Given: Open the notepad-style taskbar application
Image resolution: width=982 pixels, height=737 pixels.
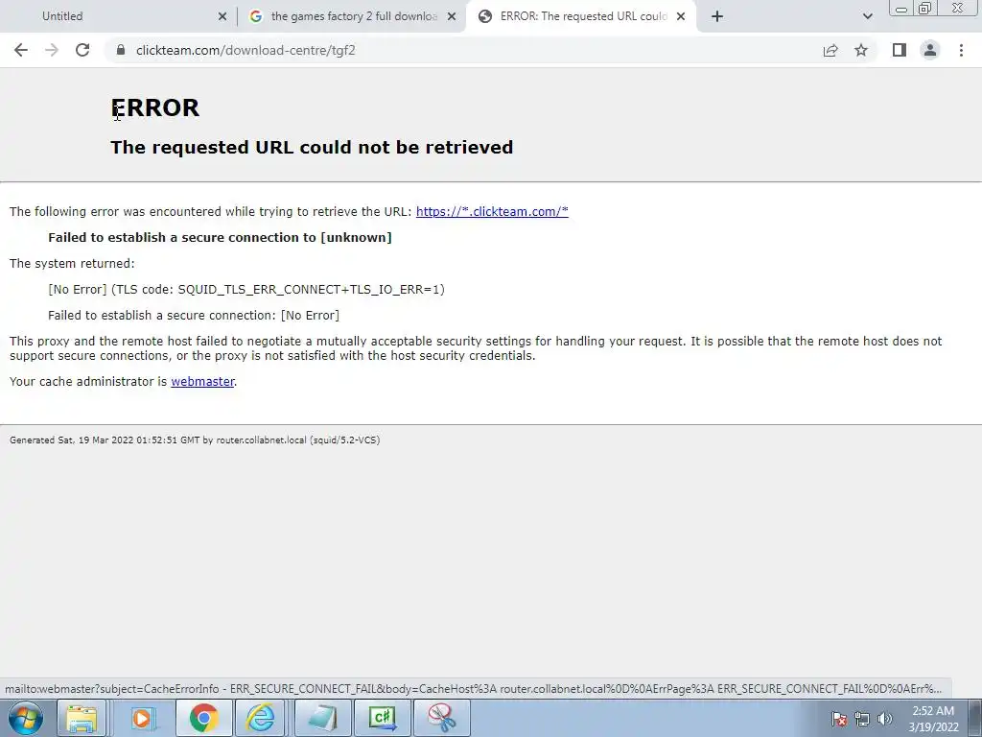Looking at the screenshot, I should (x=321, y=718).
